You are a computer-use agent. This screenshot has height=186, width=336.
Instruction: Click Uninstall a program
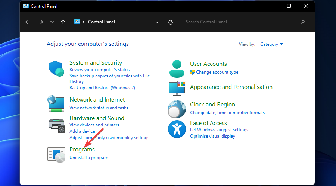(x=89, y=158)
